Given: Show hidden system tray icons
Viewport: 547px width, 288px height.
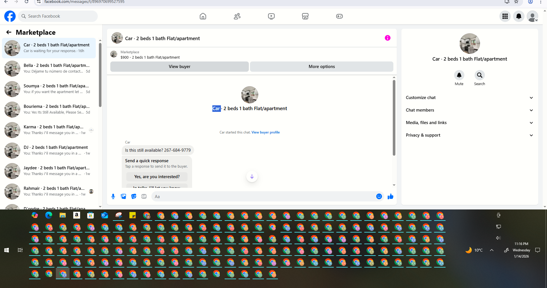Looking at the screenshot, I should point(492,250).
